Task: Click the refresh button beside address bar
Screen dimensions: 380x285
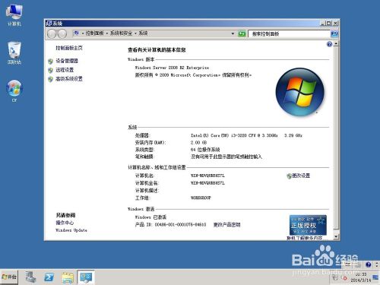Action: click(x=242, y=33)
